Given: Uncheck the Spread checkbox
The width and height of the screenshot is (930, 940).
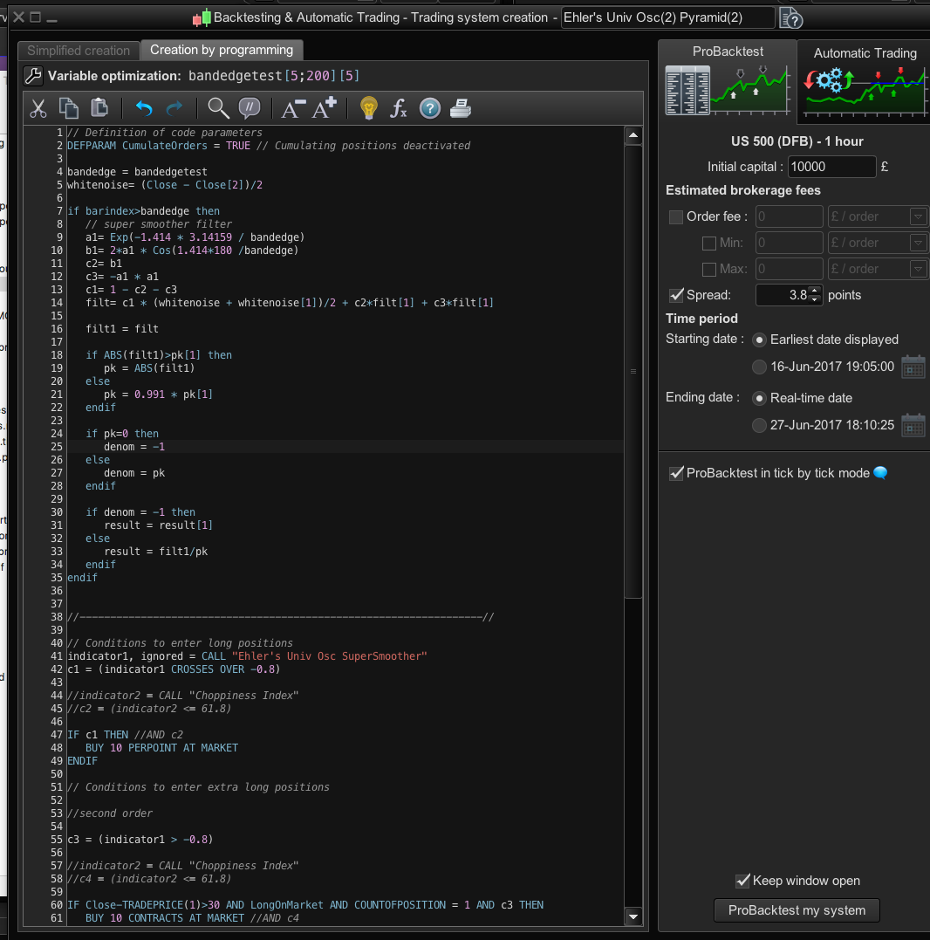Looking at the screenshot, I should click(676, 295).
